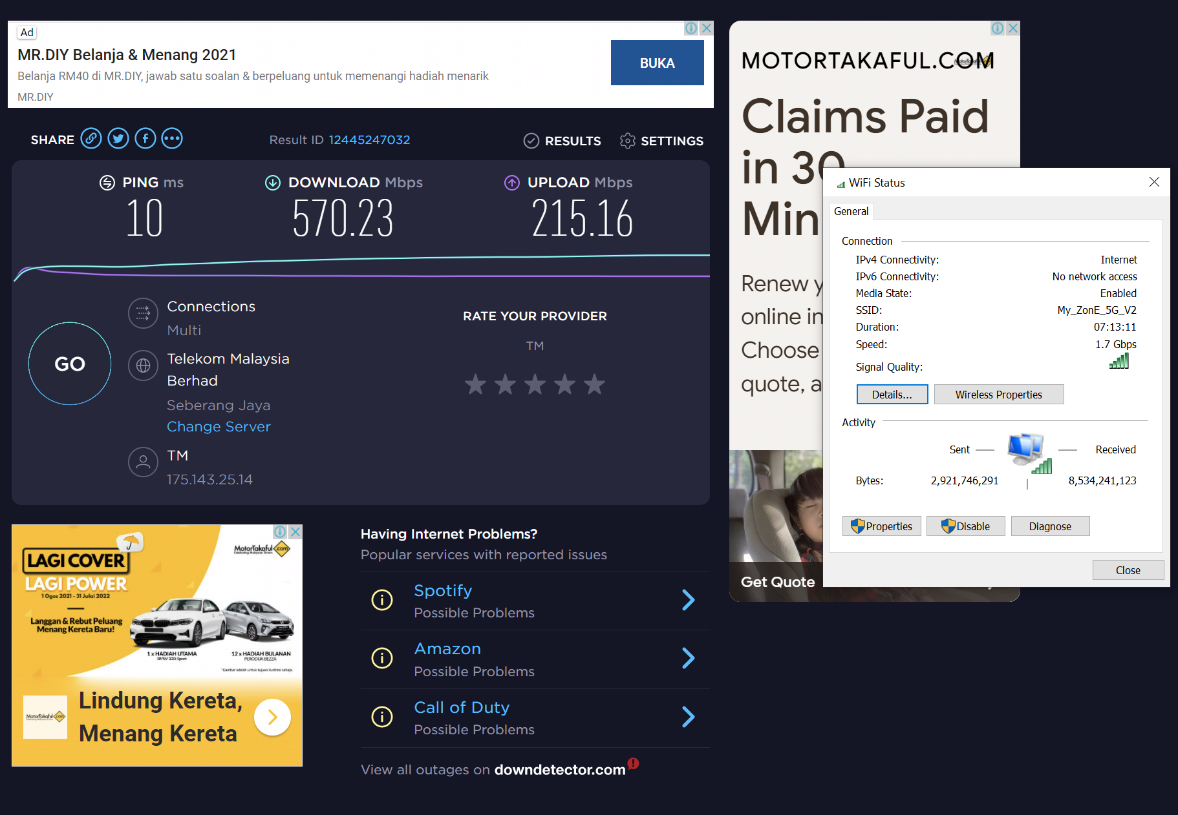The height and width of the screenshot is (815, 1178).
Task: Click the IP address 175.143.25.14
Action: tap(209, 480)
